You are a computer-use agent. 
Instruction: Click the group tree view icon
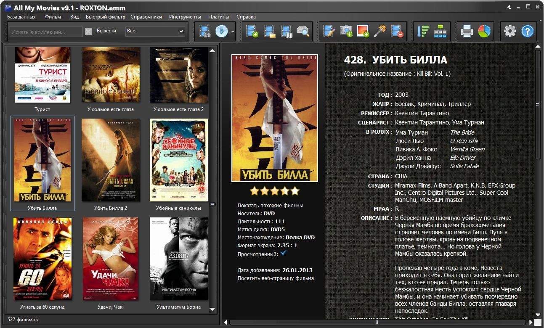coord(440,31)
